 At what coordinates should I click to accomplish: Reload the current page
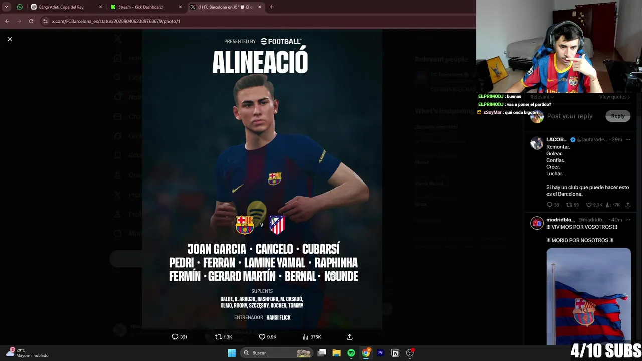(31, 21)
